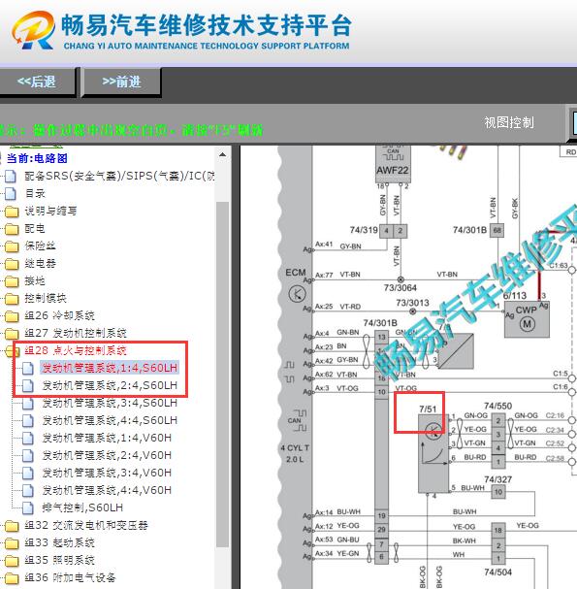Click the folder icon beside 继电器
This screenshot has width=577, height=589.
coord(12,264)
